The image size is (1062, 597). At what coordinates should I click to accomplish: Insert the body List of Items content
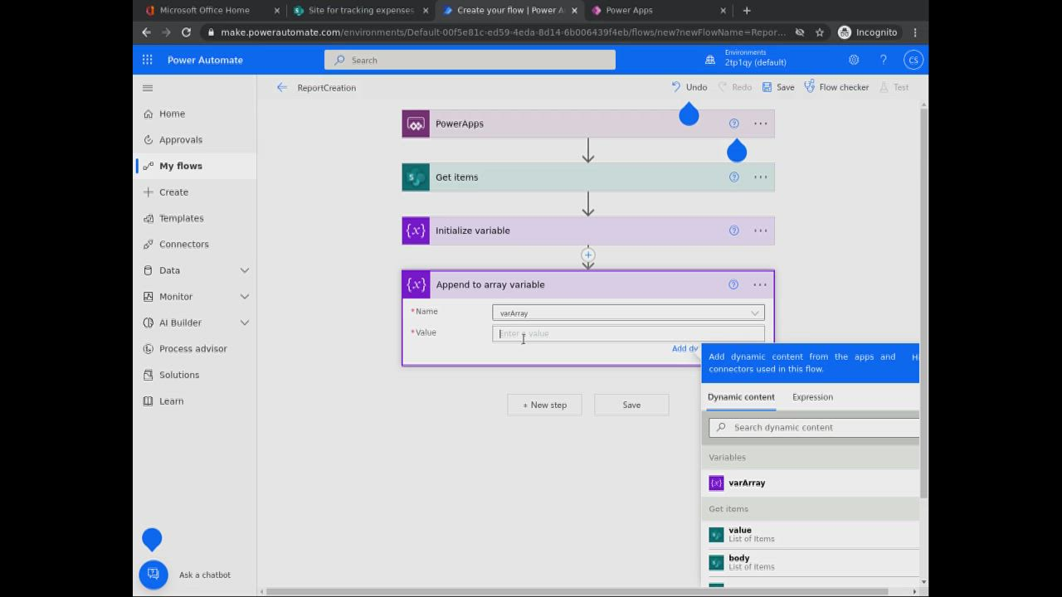coord(811,562)
